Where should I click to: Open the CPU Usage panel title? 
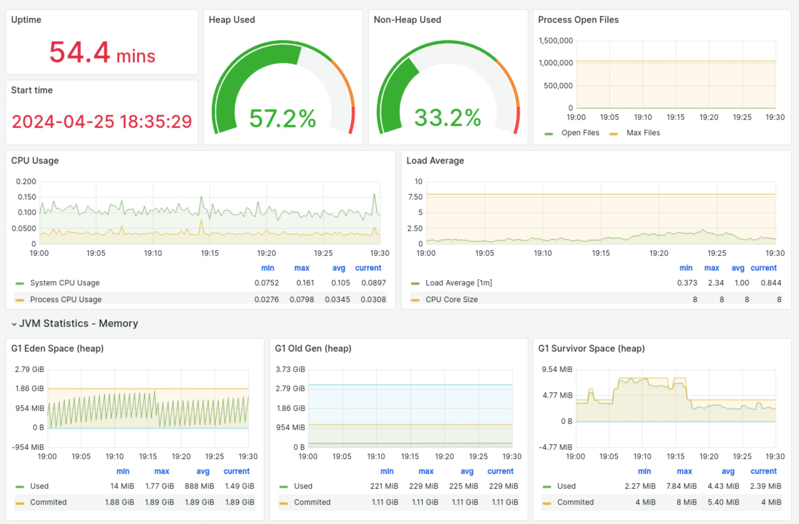point(35,160)
